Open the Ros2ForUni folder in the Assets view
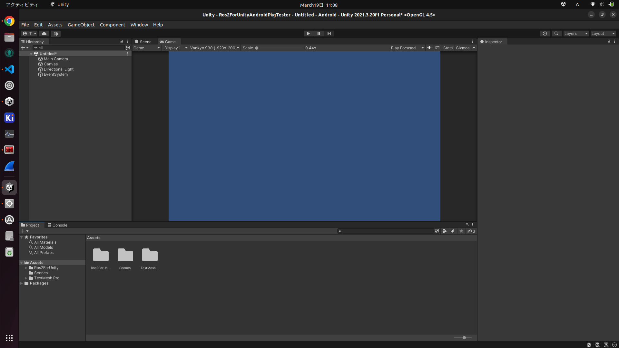 (101, 256)
